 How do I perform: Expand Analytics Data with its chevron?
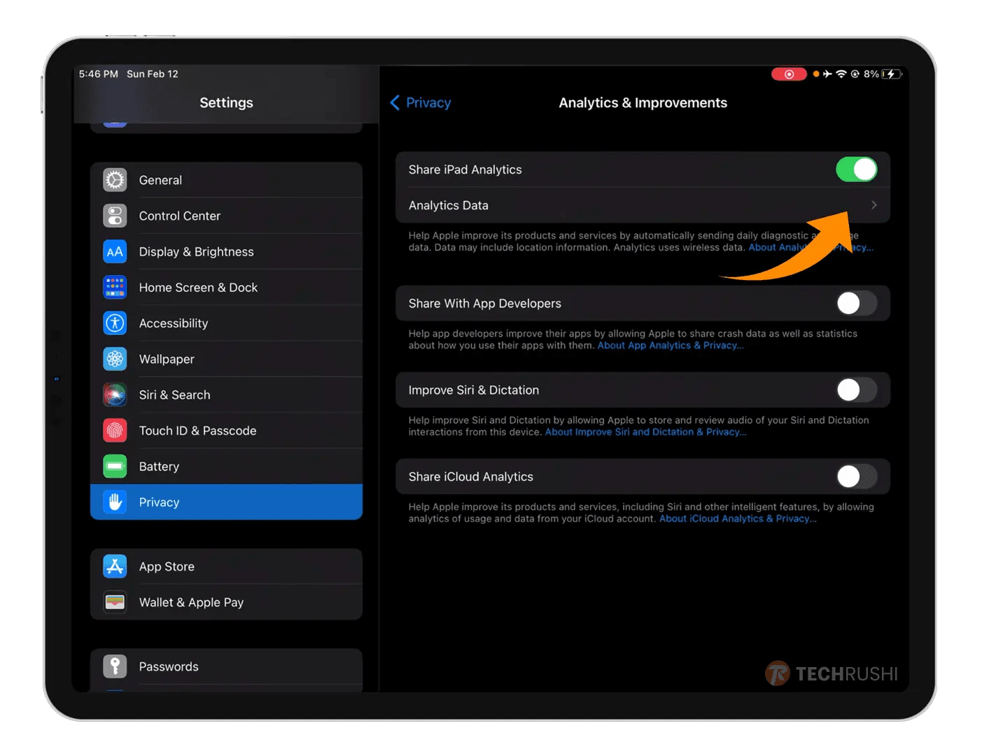click(x=874, y=204)
